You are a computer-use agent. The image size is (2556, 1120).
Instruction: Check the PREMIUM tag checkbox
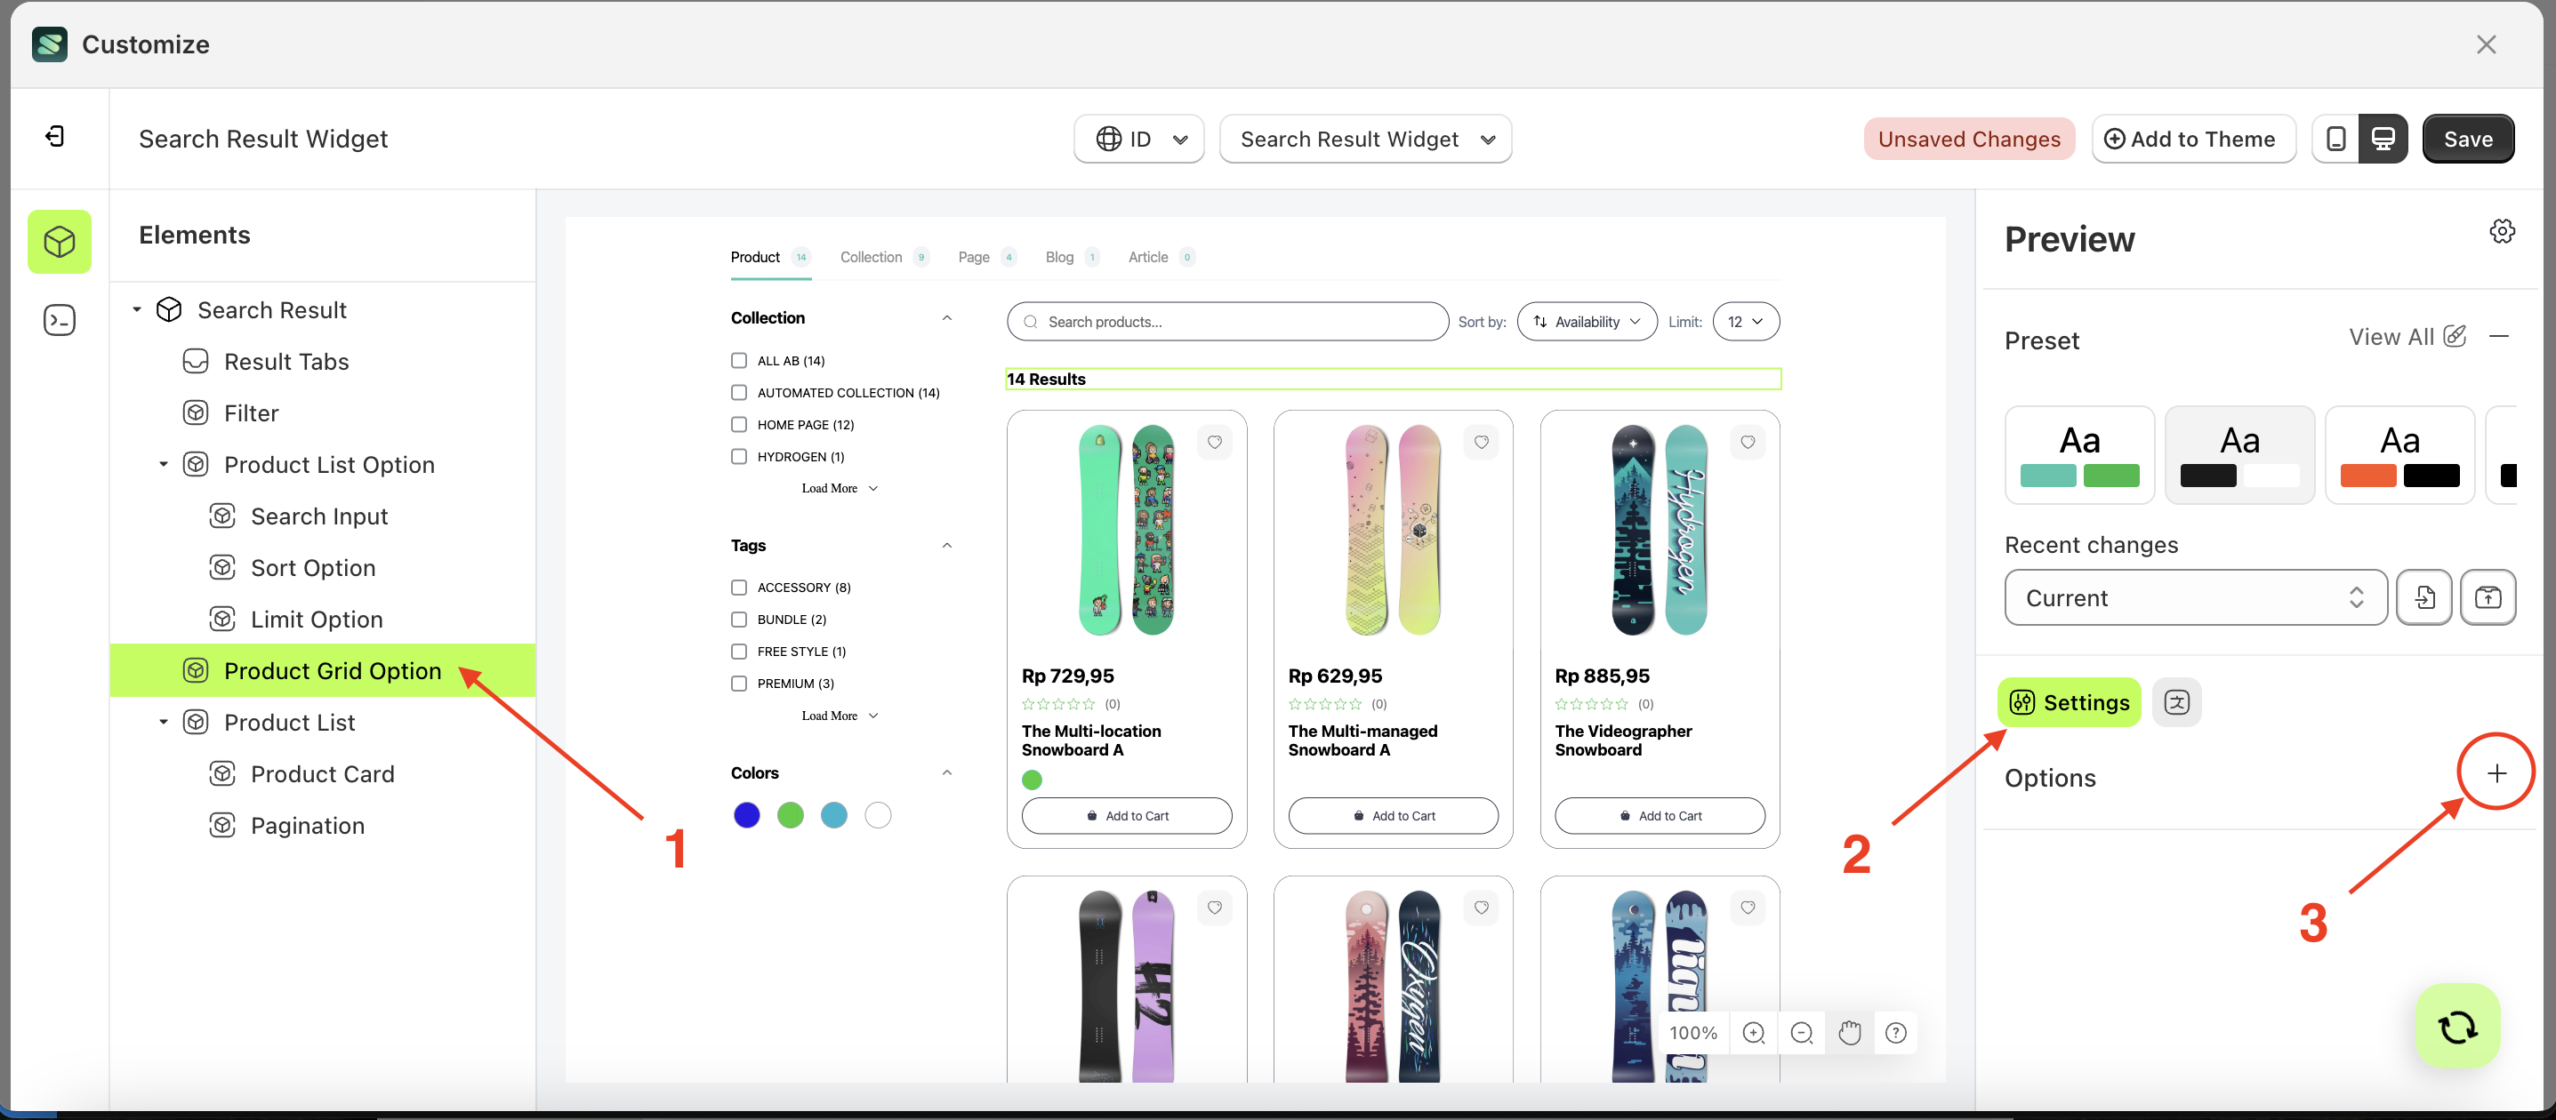click(738, 683)
